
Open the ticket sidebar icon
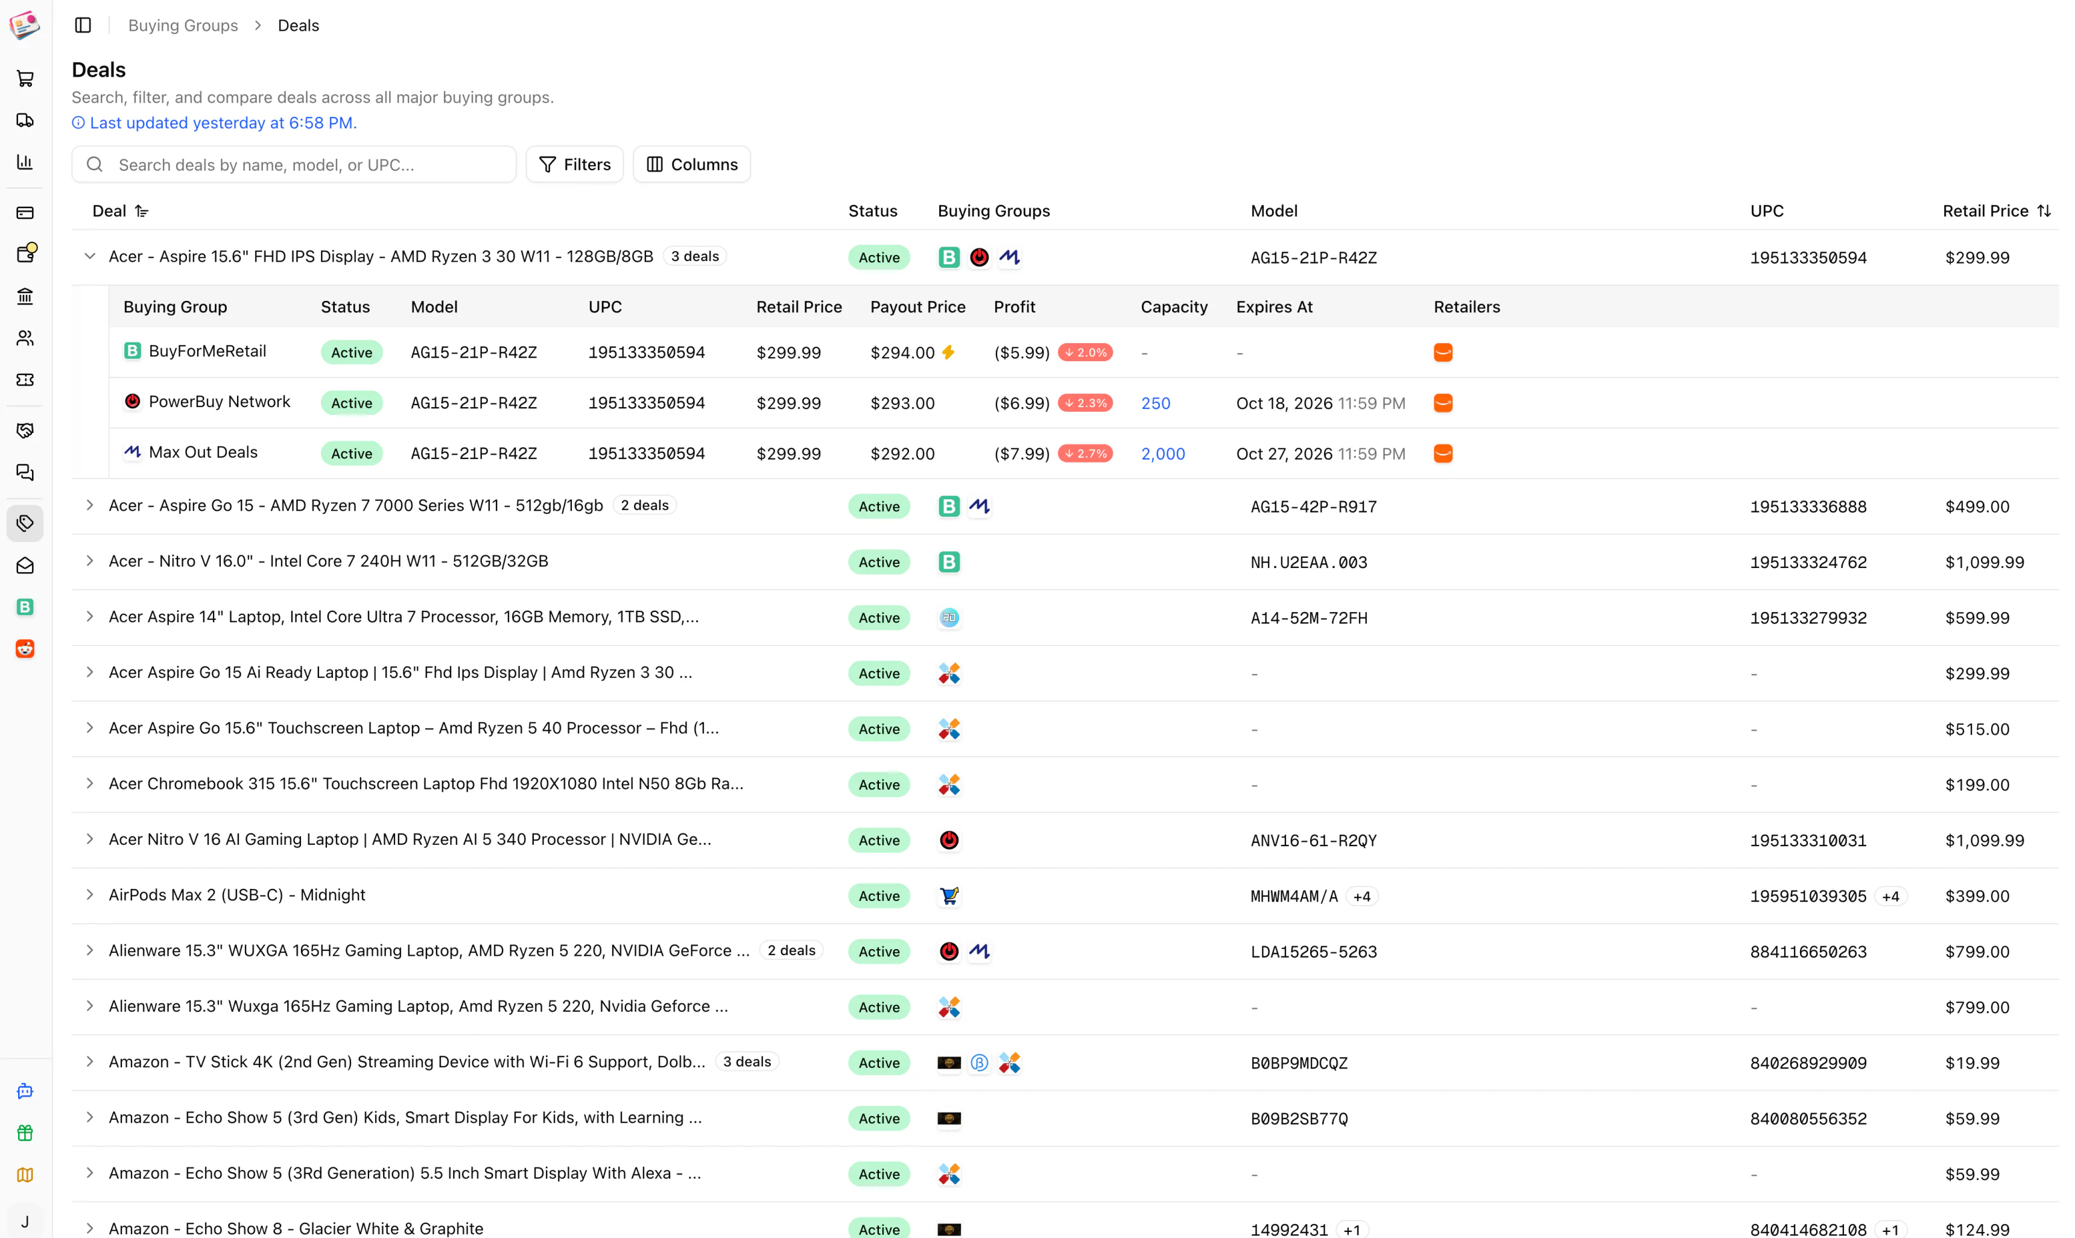tap(25, 379)
